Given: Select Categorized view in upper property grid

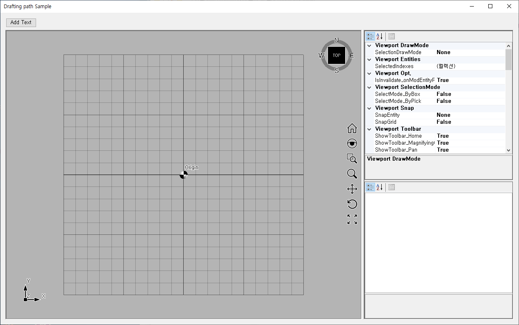Looking at the screenshot, I should 370,36.
